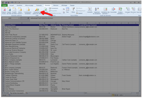Image resolution: width=143 pixels, height=98 pixels.
Task: Sort ascending A to Z icon
Action: [x=64, y=9]
